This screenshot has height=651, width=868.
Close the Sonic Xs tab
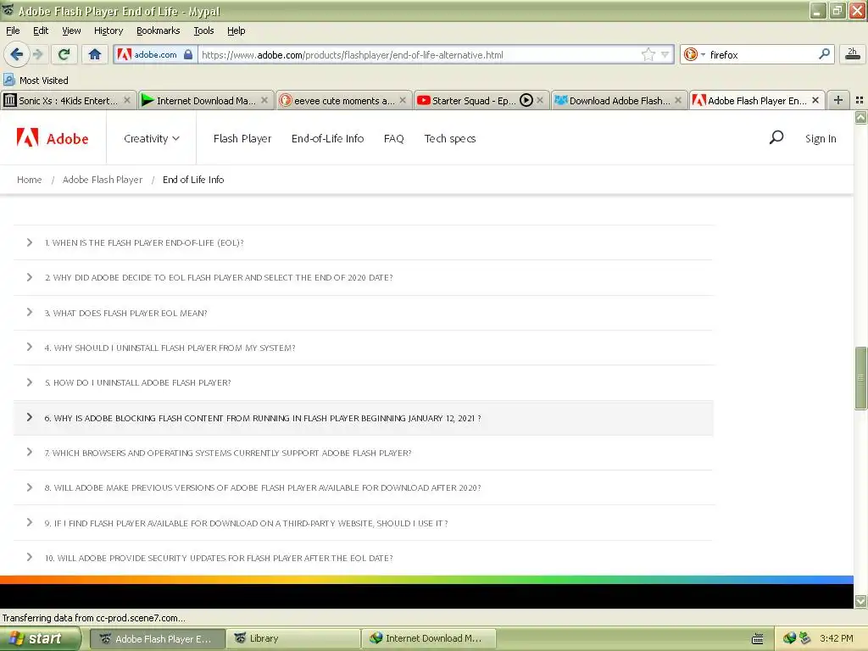(x=127, y=100)
